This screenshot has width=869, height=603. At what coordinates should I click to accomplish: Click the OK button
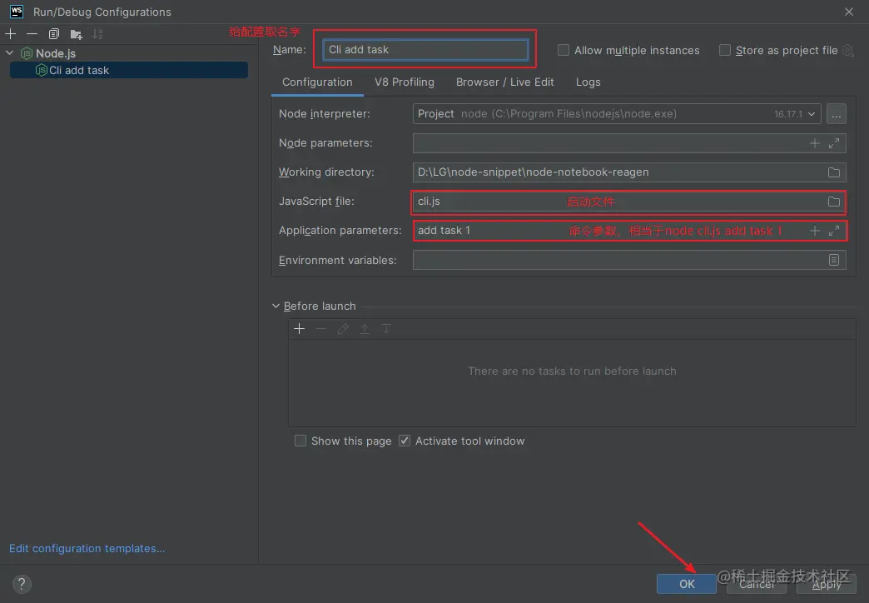687,584
